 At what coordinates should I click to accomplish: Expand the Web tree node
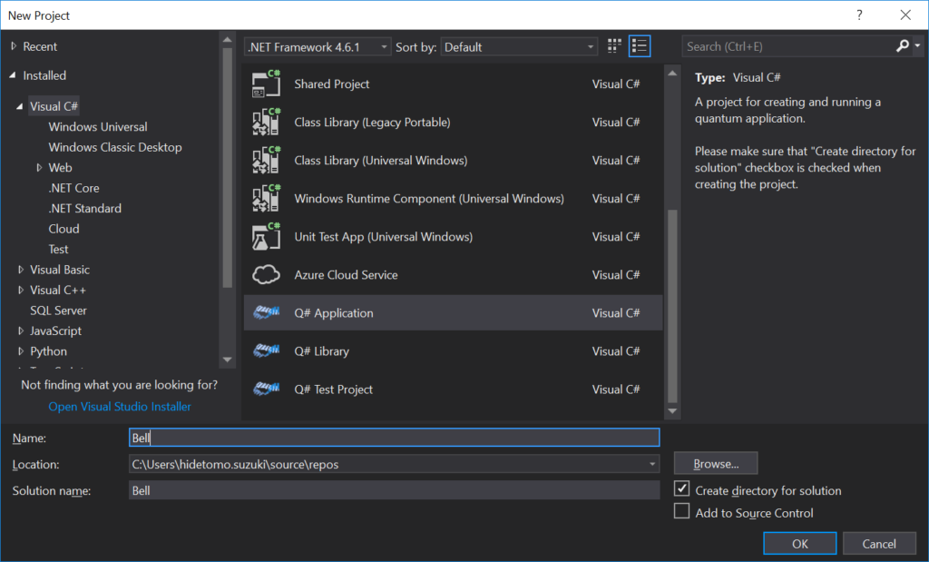tap(39, 168)
